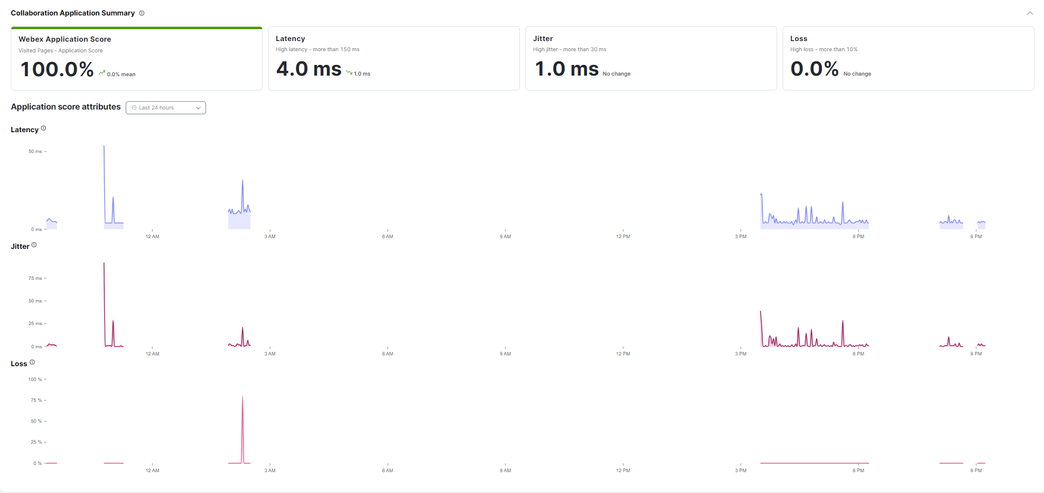The width and height of the screenshot is (1044, 493).
Task: Click the info icon beside Latency chart title
Action: click(x=43, y=129)
